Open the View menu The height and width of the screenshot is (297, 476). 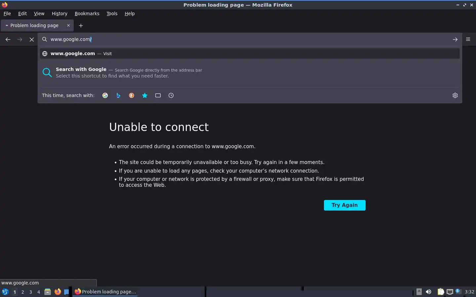[39, 14]
